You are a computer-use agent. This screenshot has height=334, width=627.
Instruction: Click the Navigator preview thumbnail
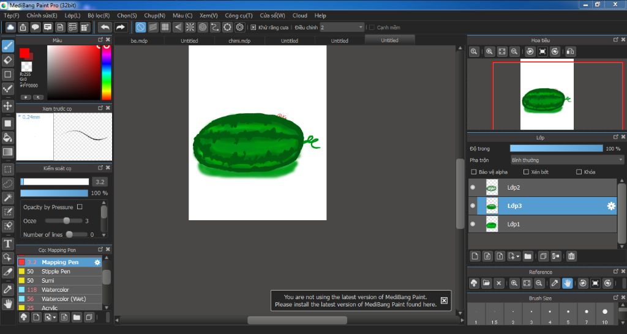pos(547,95)
